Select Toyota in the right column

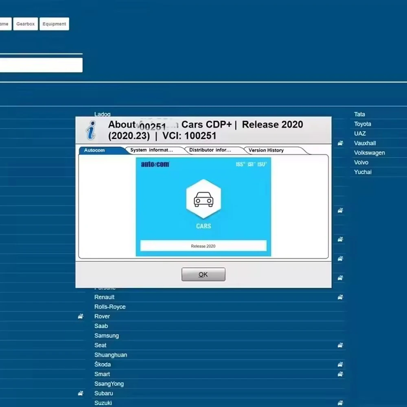(x=363, y=124)
